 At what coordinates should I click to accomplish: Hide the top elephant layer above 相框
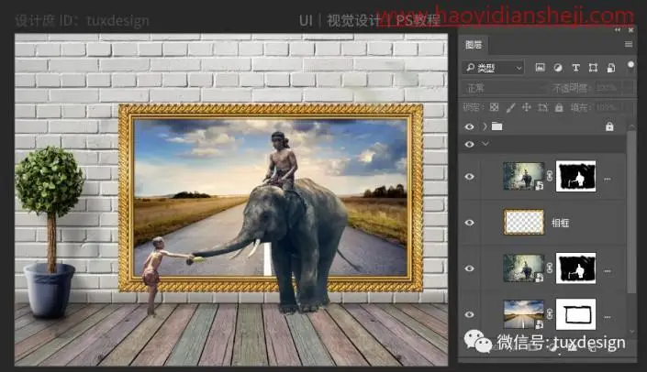click(469, 177)
